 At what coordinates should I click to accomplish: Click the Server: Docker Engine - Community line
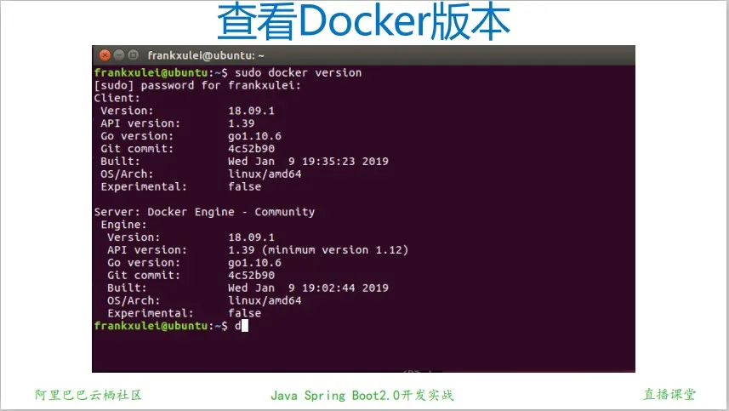(204, 212)
